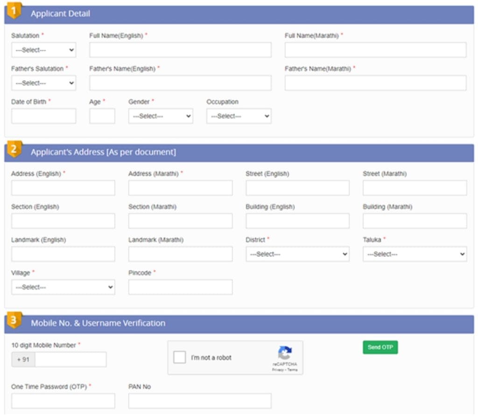Check the I'm not a robot box
The width and height of the screenshot is (478, 416).
pos(179,358)
